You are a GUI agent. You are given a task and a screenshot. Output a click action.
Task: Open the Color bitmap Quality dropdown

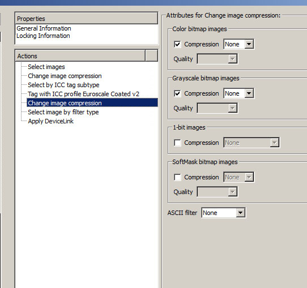(x=218, y=59)
